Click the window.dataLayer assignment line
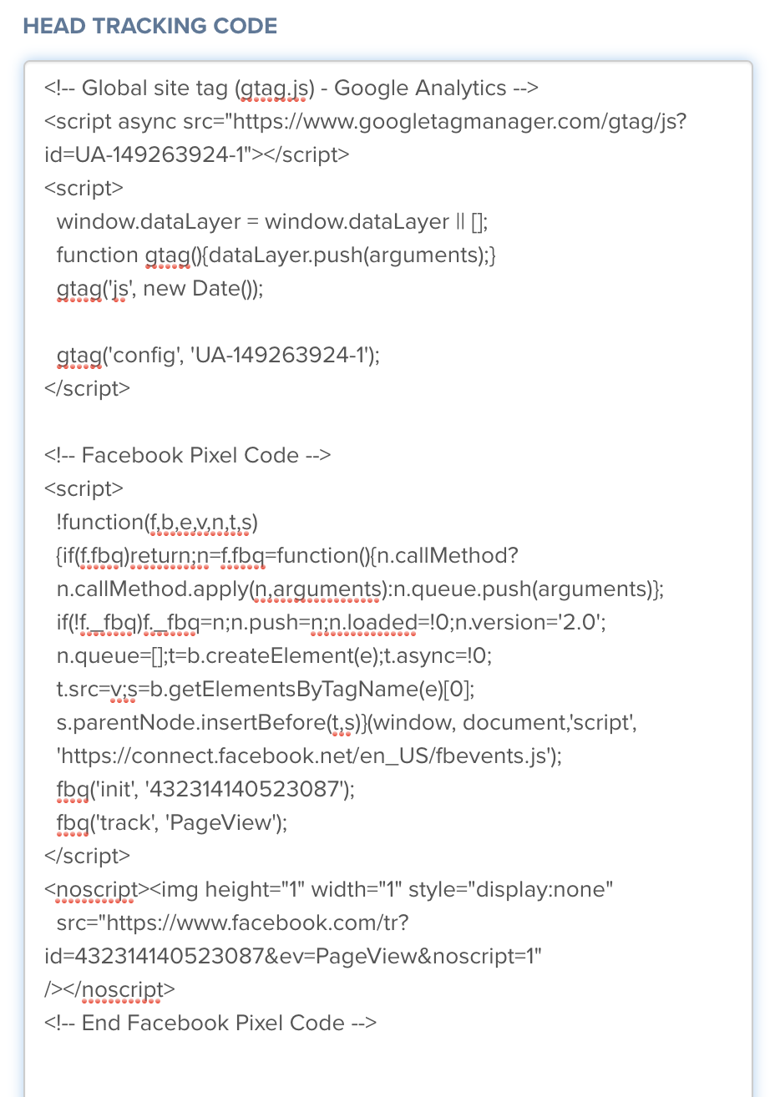This screenshot has height=1097, width=770. click(272, 221)
